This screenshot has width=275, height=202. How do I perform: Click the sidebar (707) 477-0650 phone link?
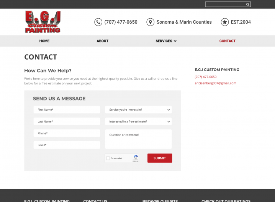205,77
